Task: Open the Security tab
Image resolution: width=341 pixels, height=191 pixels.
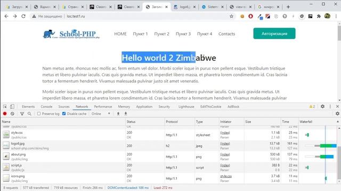Action: click(x=164, y=107)
